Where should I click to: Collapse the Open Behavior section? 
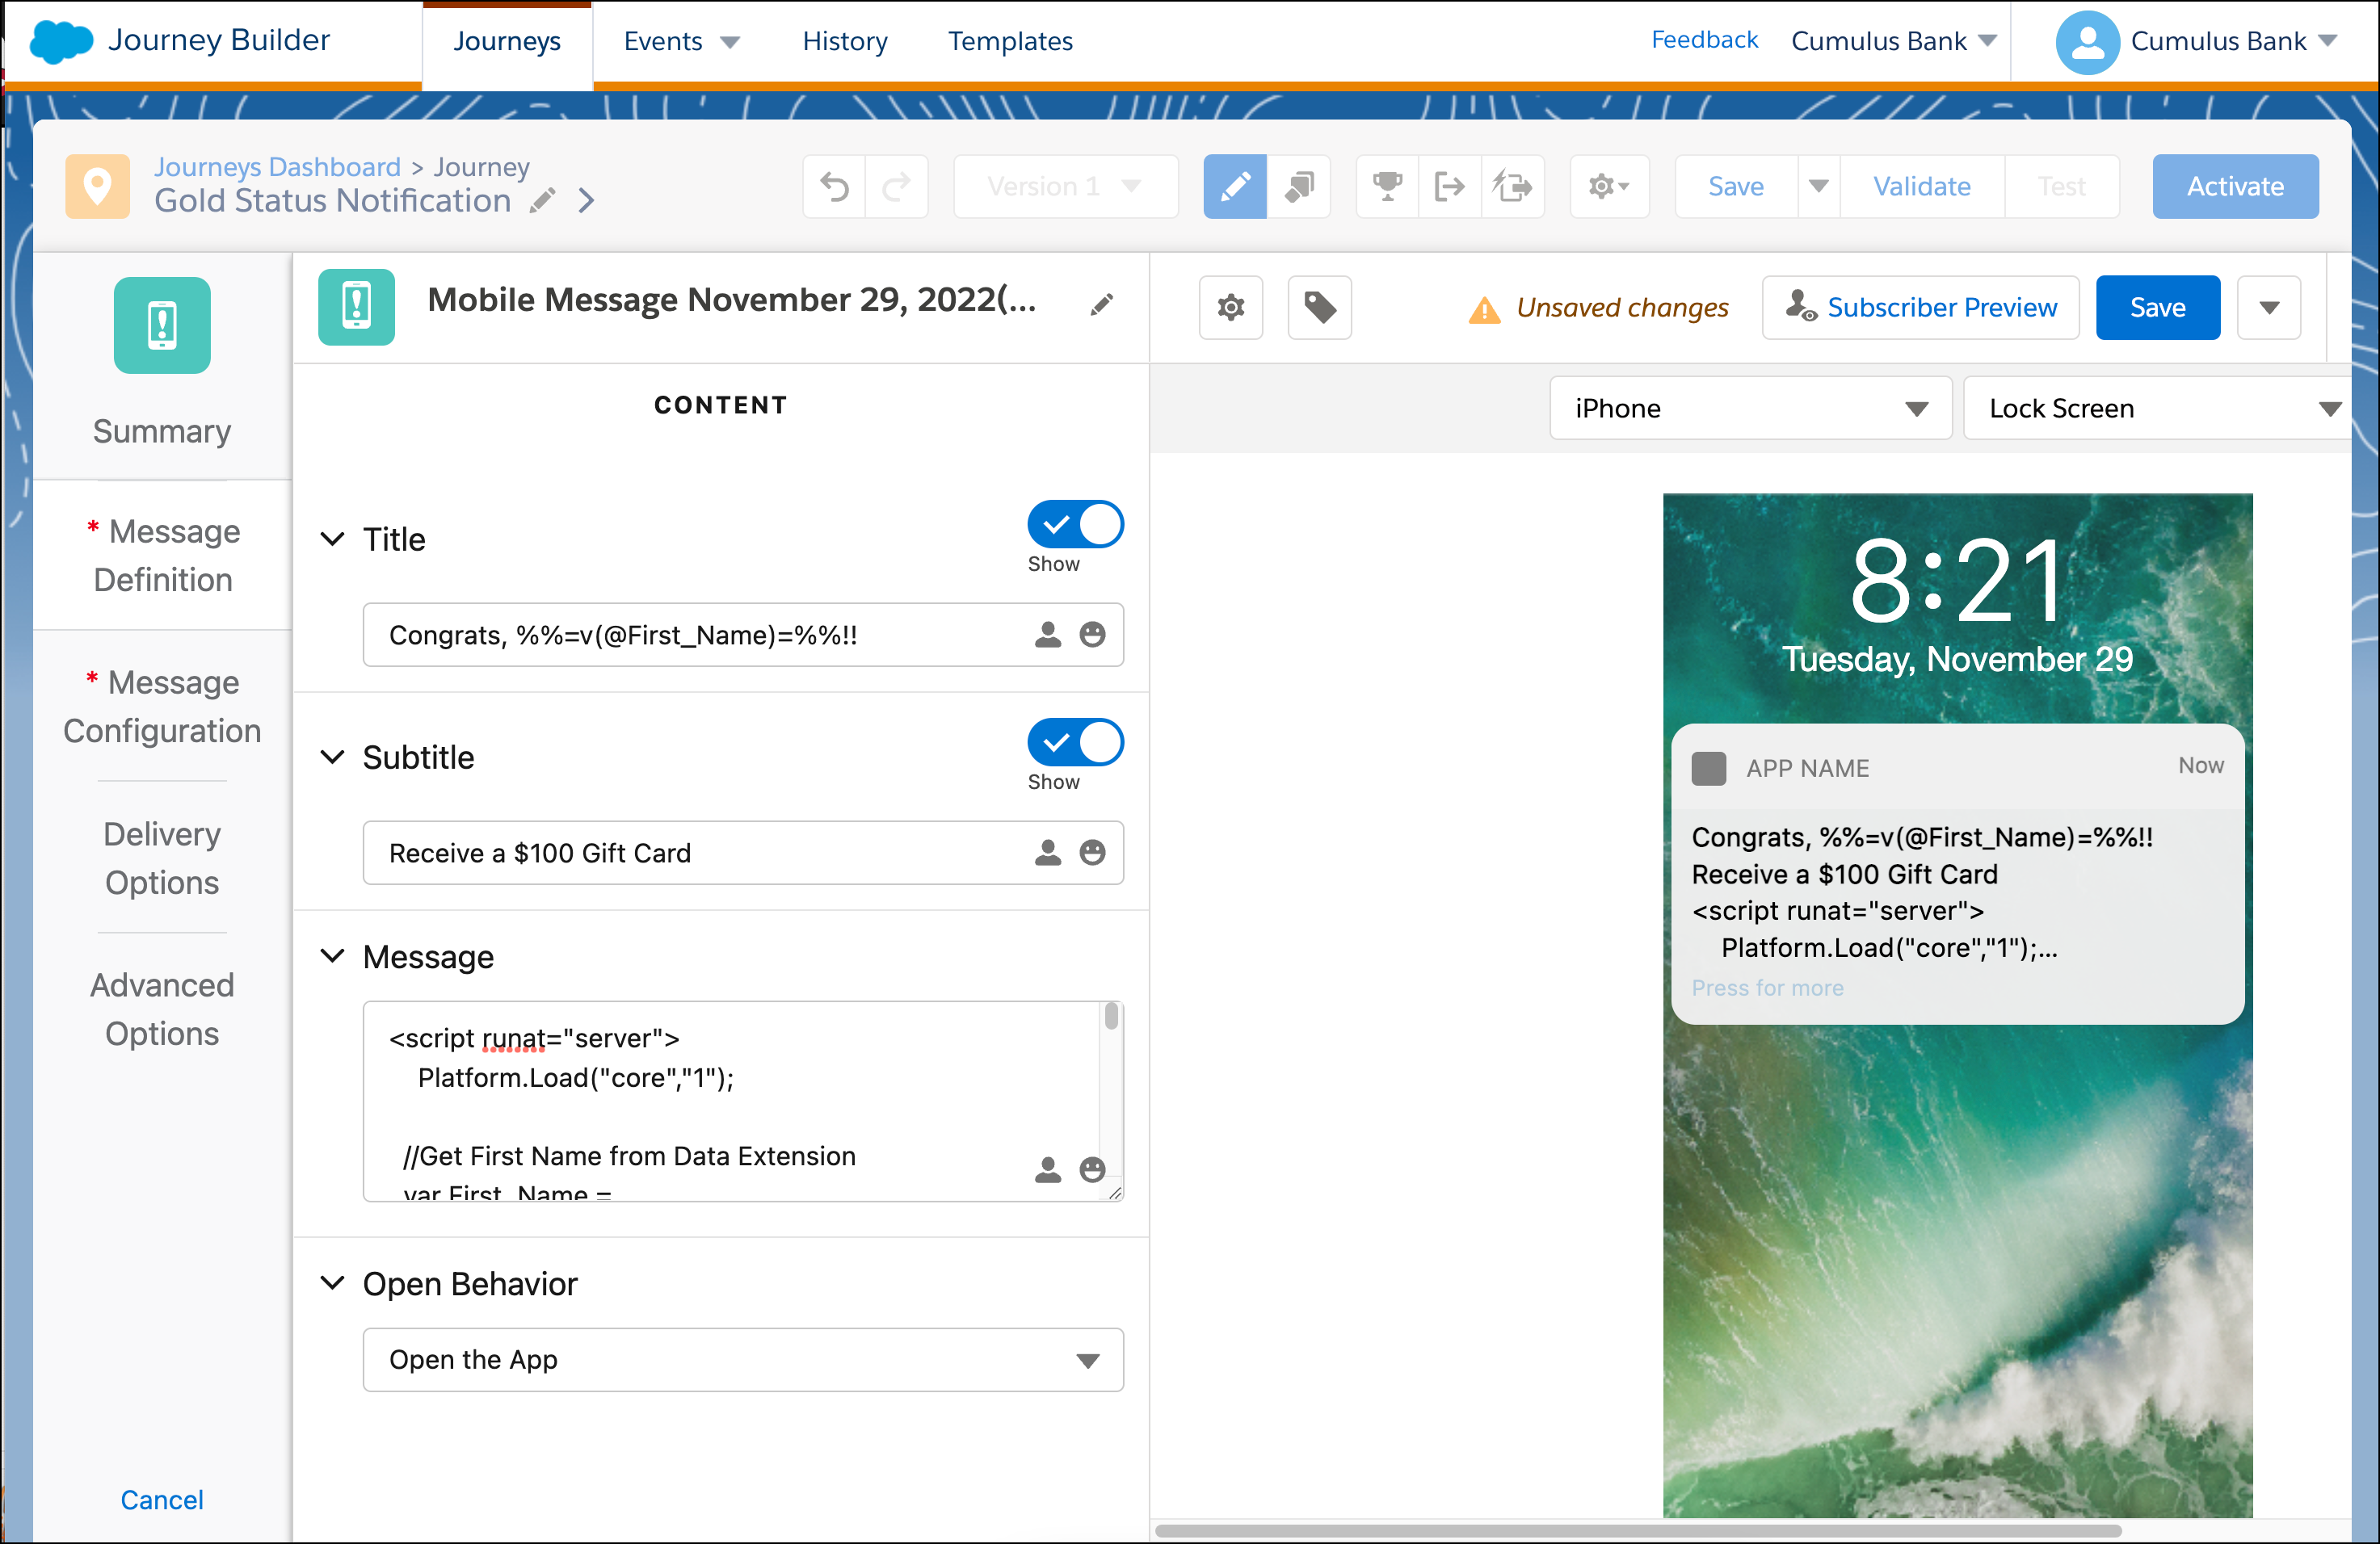[x=332, y=1283]
